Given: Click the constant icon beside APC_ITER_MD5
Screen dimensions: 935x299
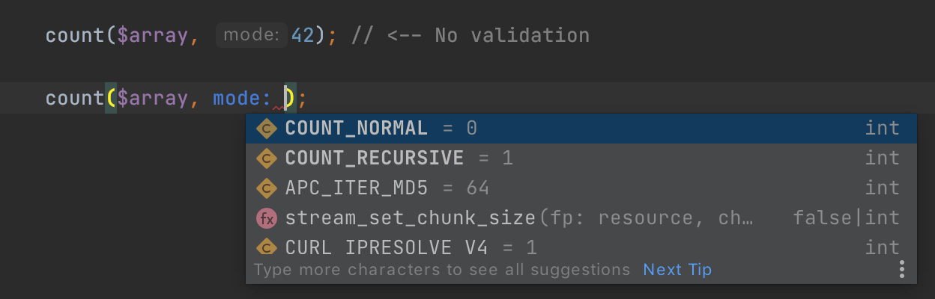Looking at the screenshot, I should 267,188.
